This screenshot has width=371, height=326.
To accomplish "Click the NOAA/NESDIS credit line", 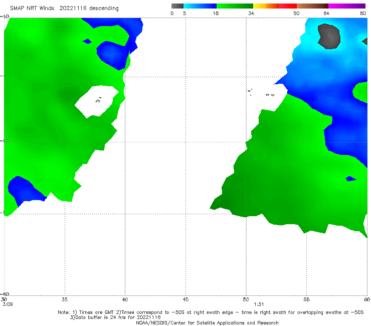I will pos(207,323).
